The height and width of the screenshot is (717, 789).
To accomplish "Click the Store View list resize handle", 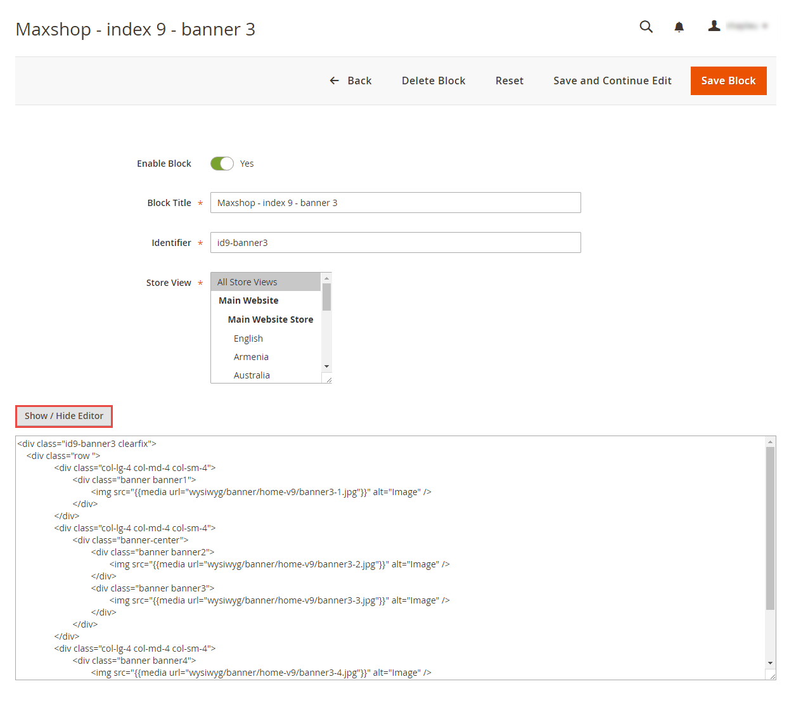I will pyautogui.click(x=328, y=378).
